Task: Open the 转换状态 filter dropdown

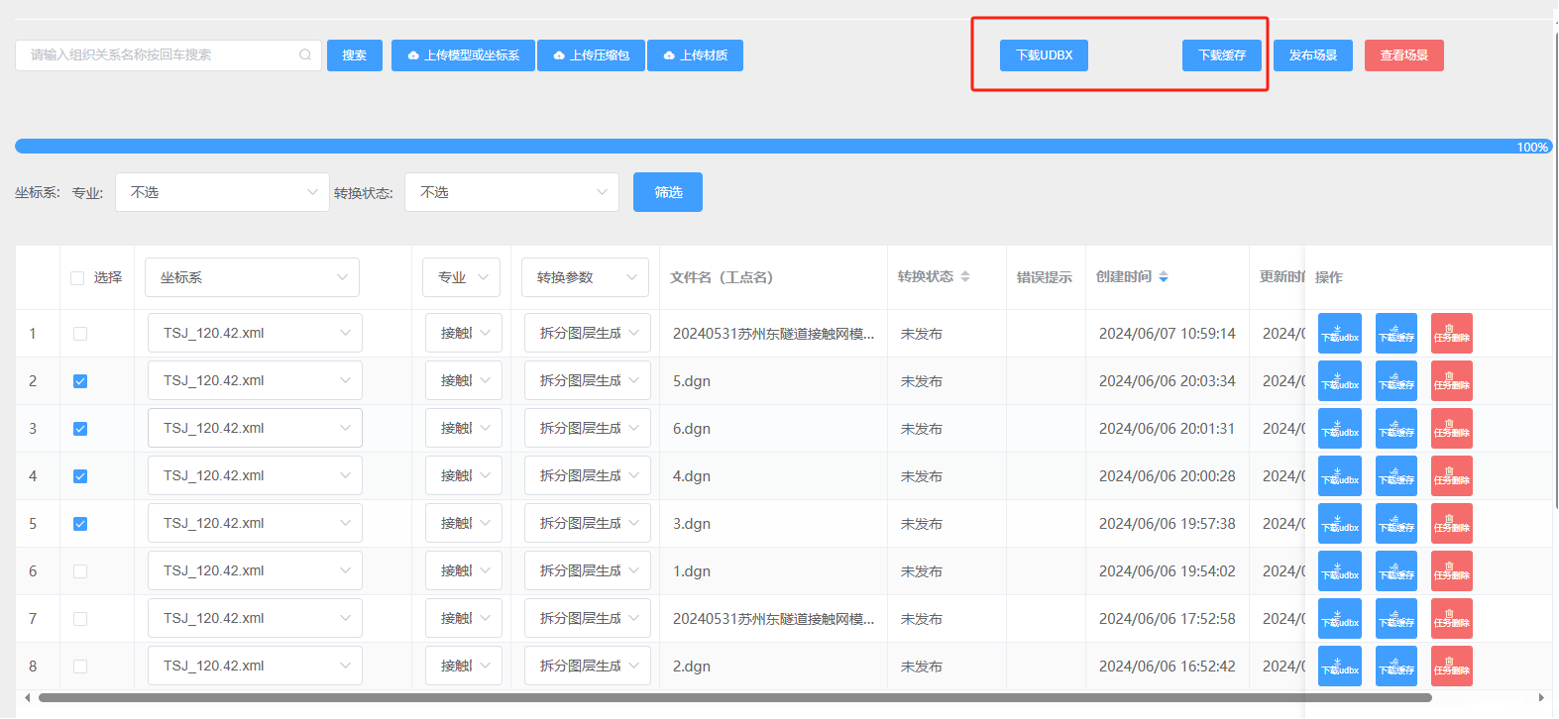Action: click(x=511, y=192)
